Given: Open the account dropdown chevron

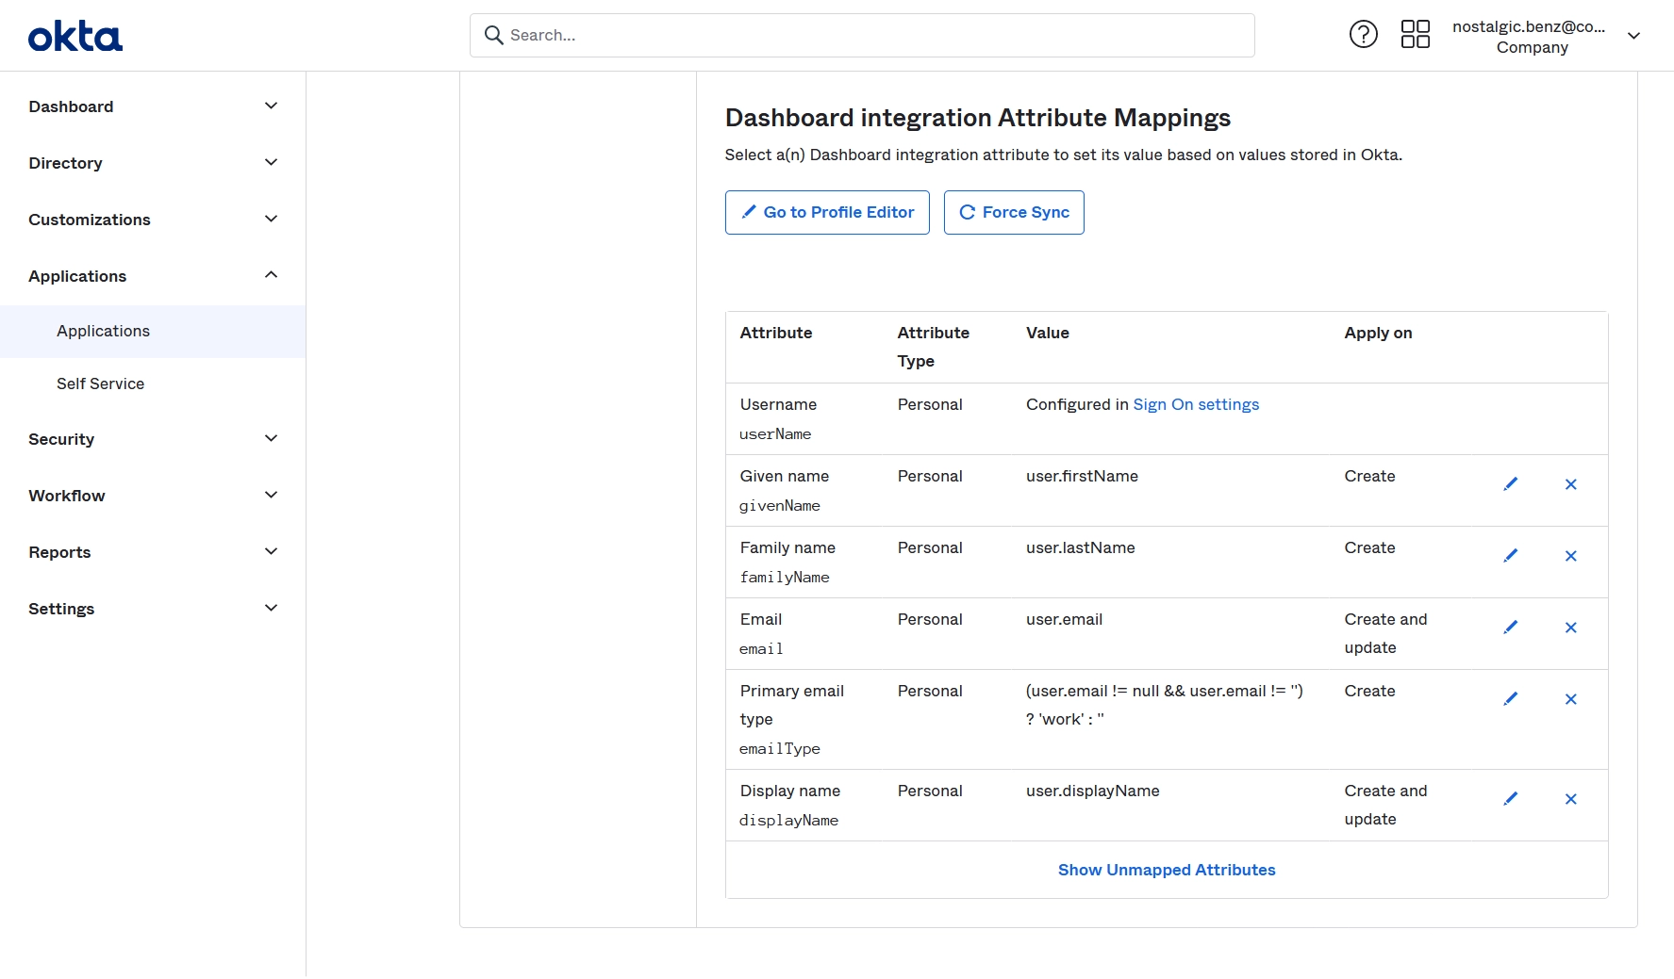Looking at the screenshot, I should 1633,36.
